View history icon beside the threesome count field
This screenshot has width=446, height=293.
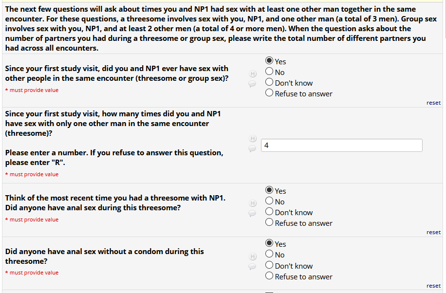(252, 139)
